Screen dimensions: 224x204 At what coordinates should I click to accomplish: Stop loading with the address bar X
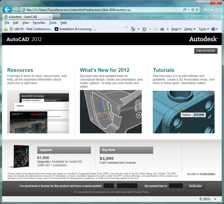[x=197, y=10]
